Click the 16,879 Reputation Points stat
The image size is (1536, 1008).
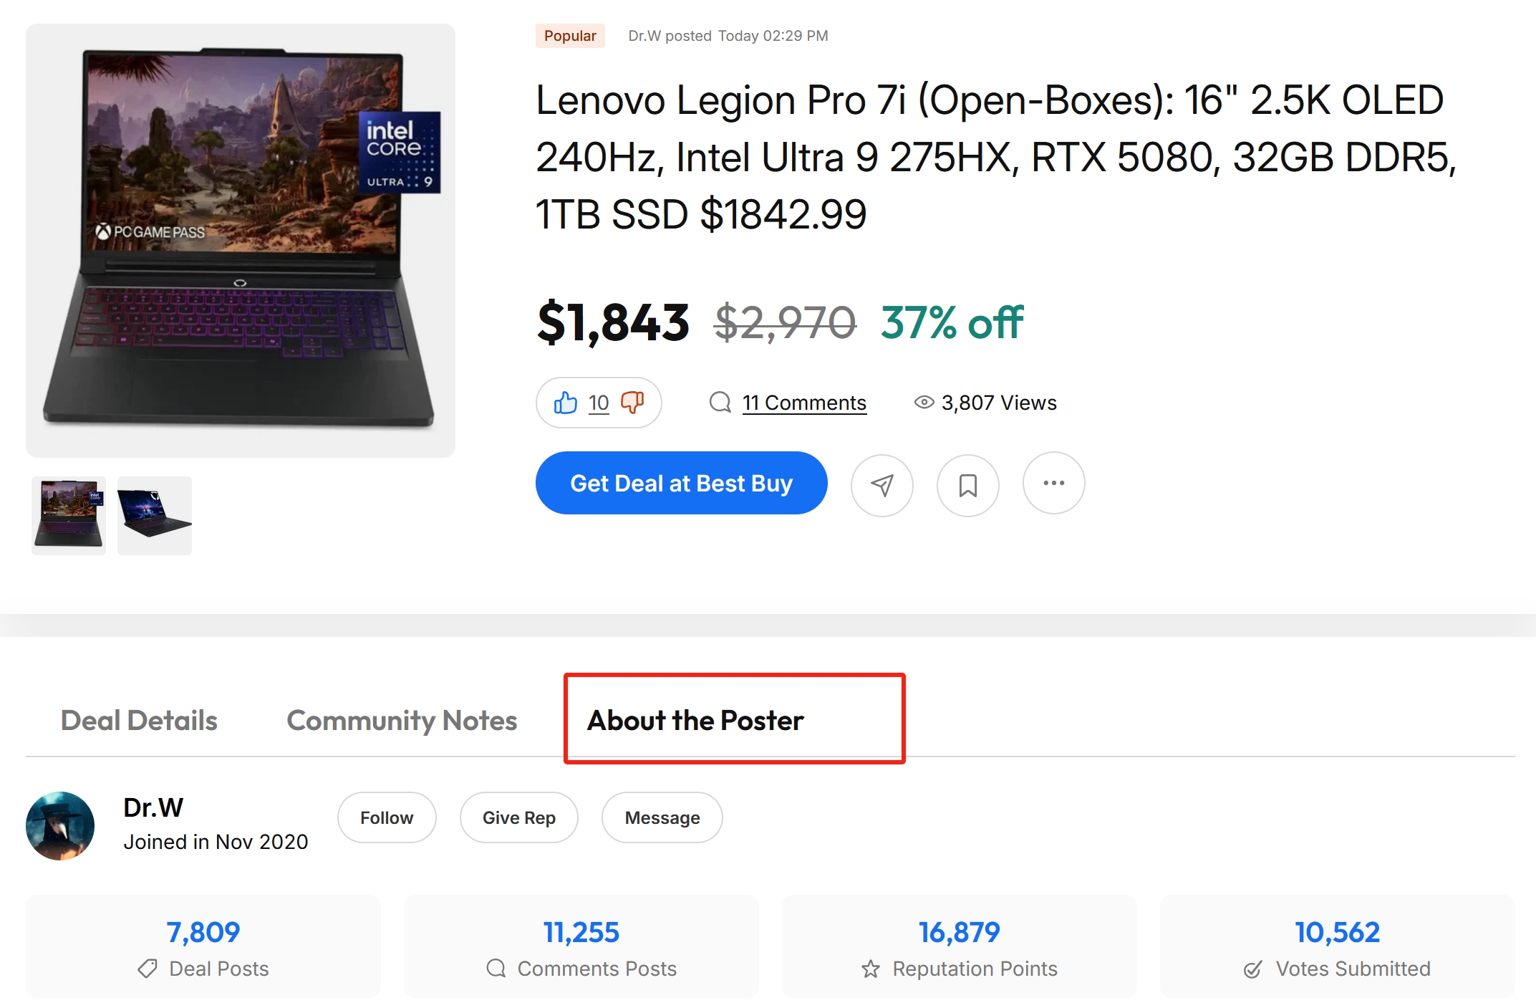pos(960,946)
